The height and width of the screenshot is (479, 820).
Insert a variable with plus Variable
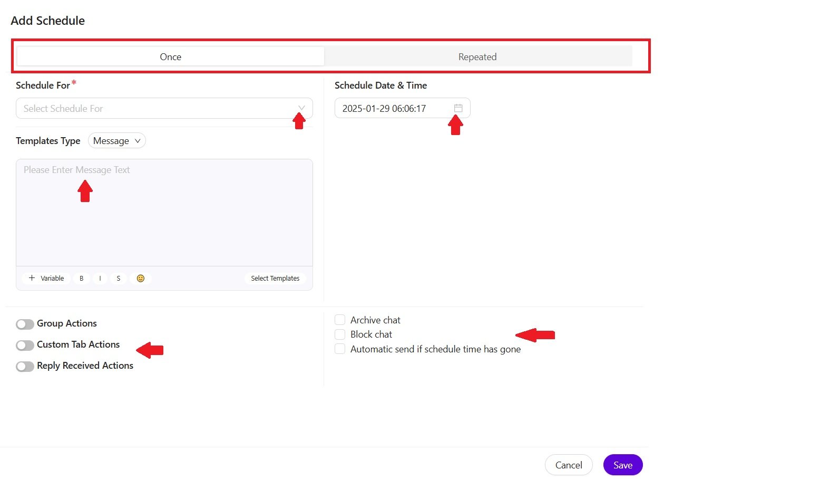point(46,278)
